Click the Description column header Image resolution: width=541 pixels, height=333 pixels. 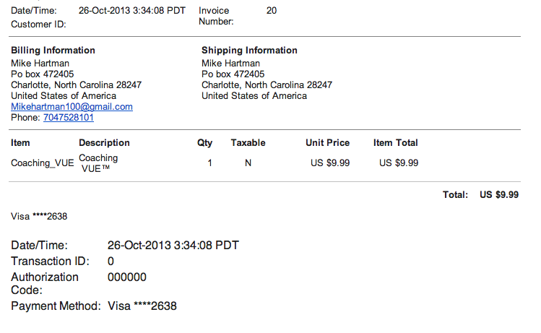pos(104,143)
